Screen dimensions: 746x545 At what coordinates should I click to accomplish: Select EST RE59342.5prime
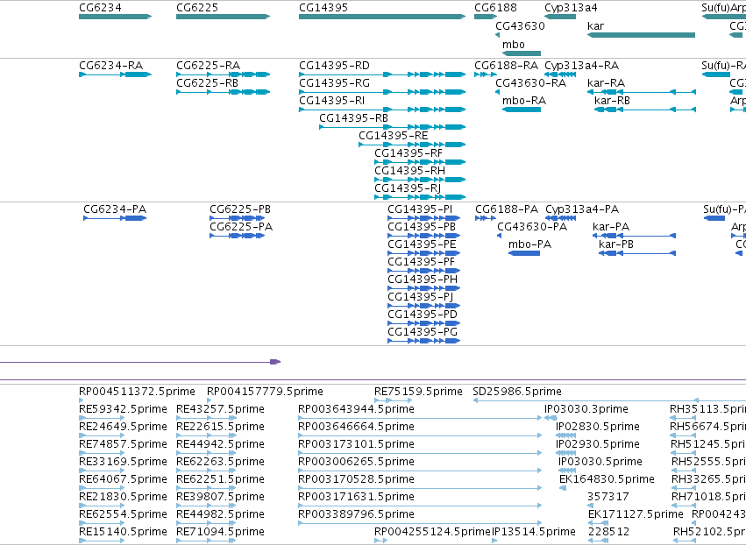pyautogui.click(x=123, y=409)
